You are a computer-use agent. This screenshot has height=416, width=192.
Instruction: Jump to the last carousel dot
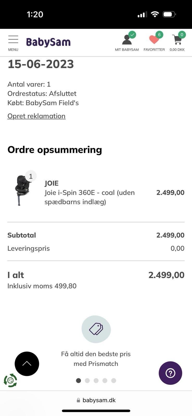click(114, 381)
